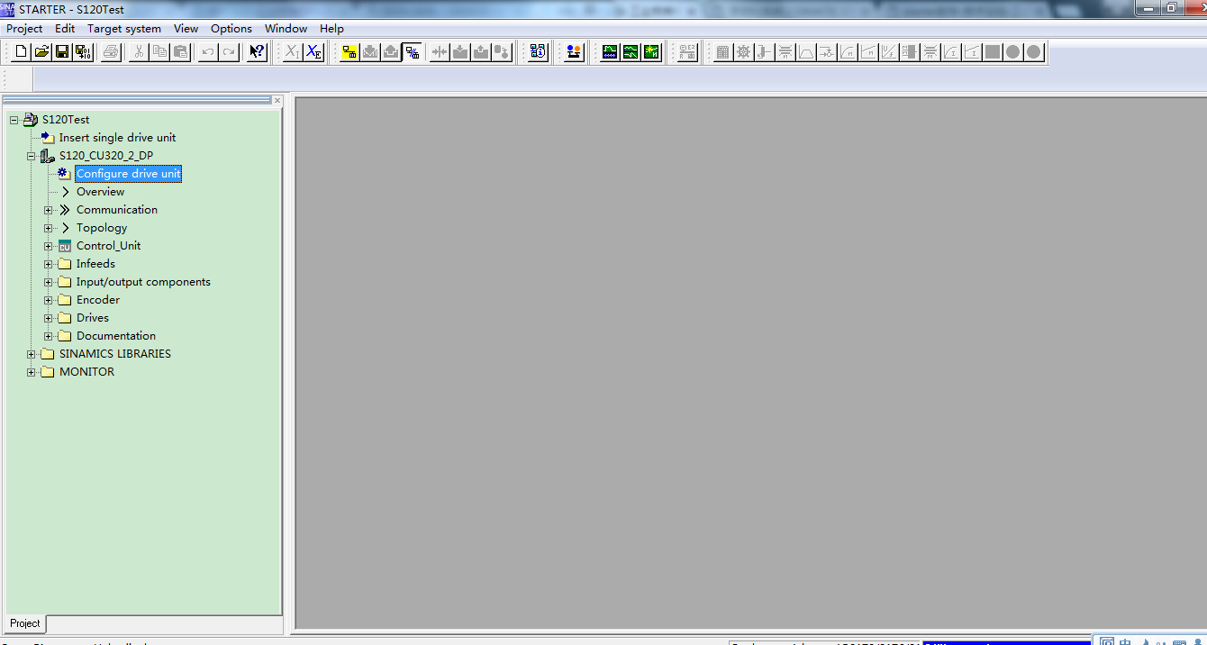Screen dimensions: 1207x645
Task: Select the Documentation folder label
Action: pyautogui.click(x=116, y=336)
